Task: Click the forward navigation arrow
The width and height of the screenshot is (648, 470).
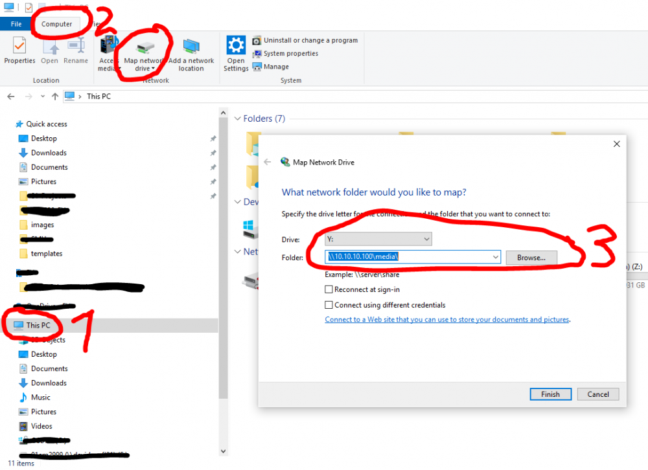Action: (x=29, y=96)
